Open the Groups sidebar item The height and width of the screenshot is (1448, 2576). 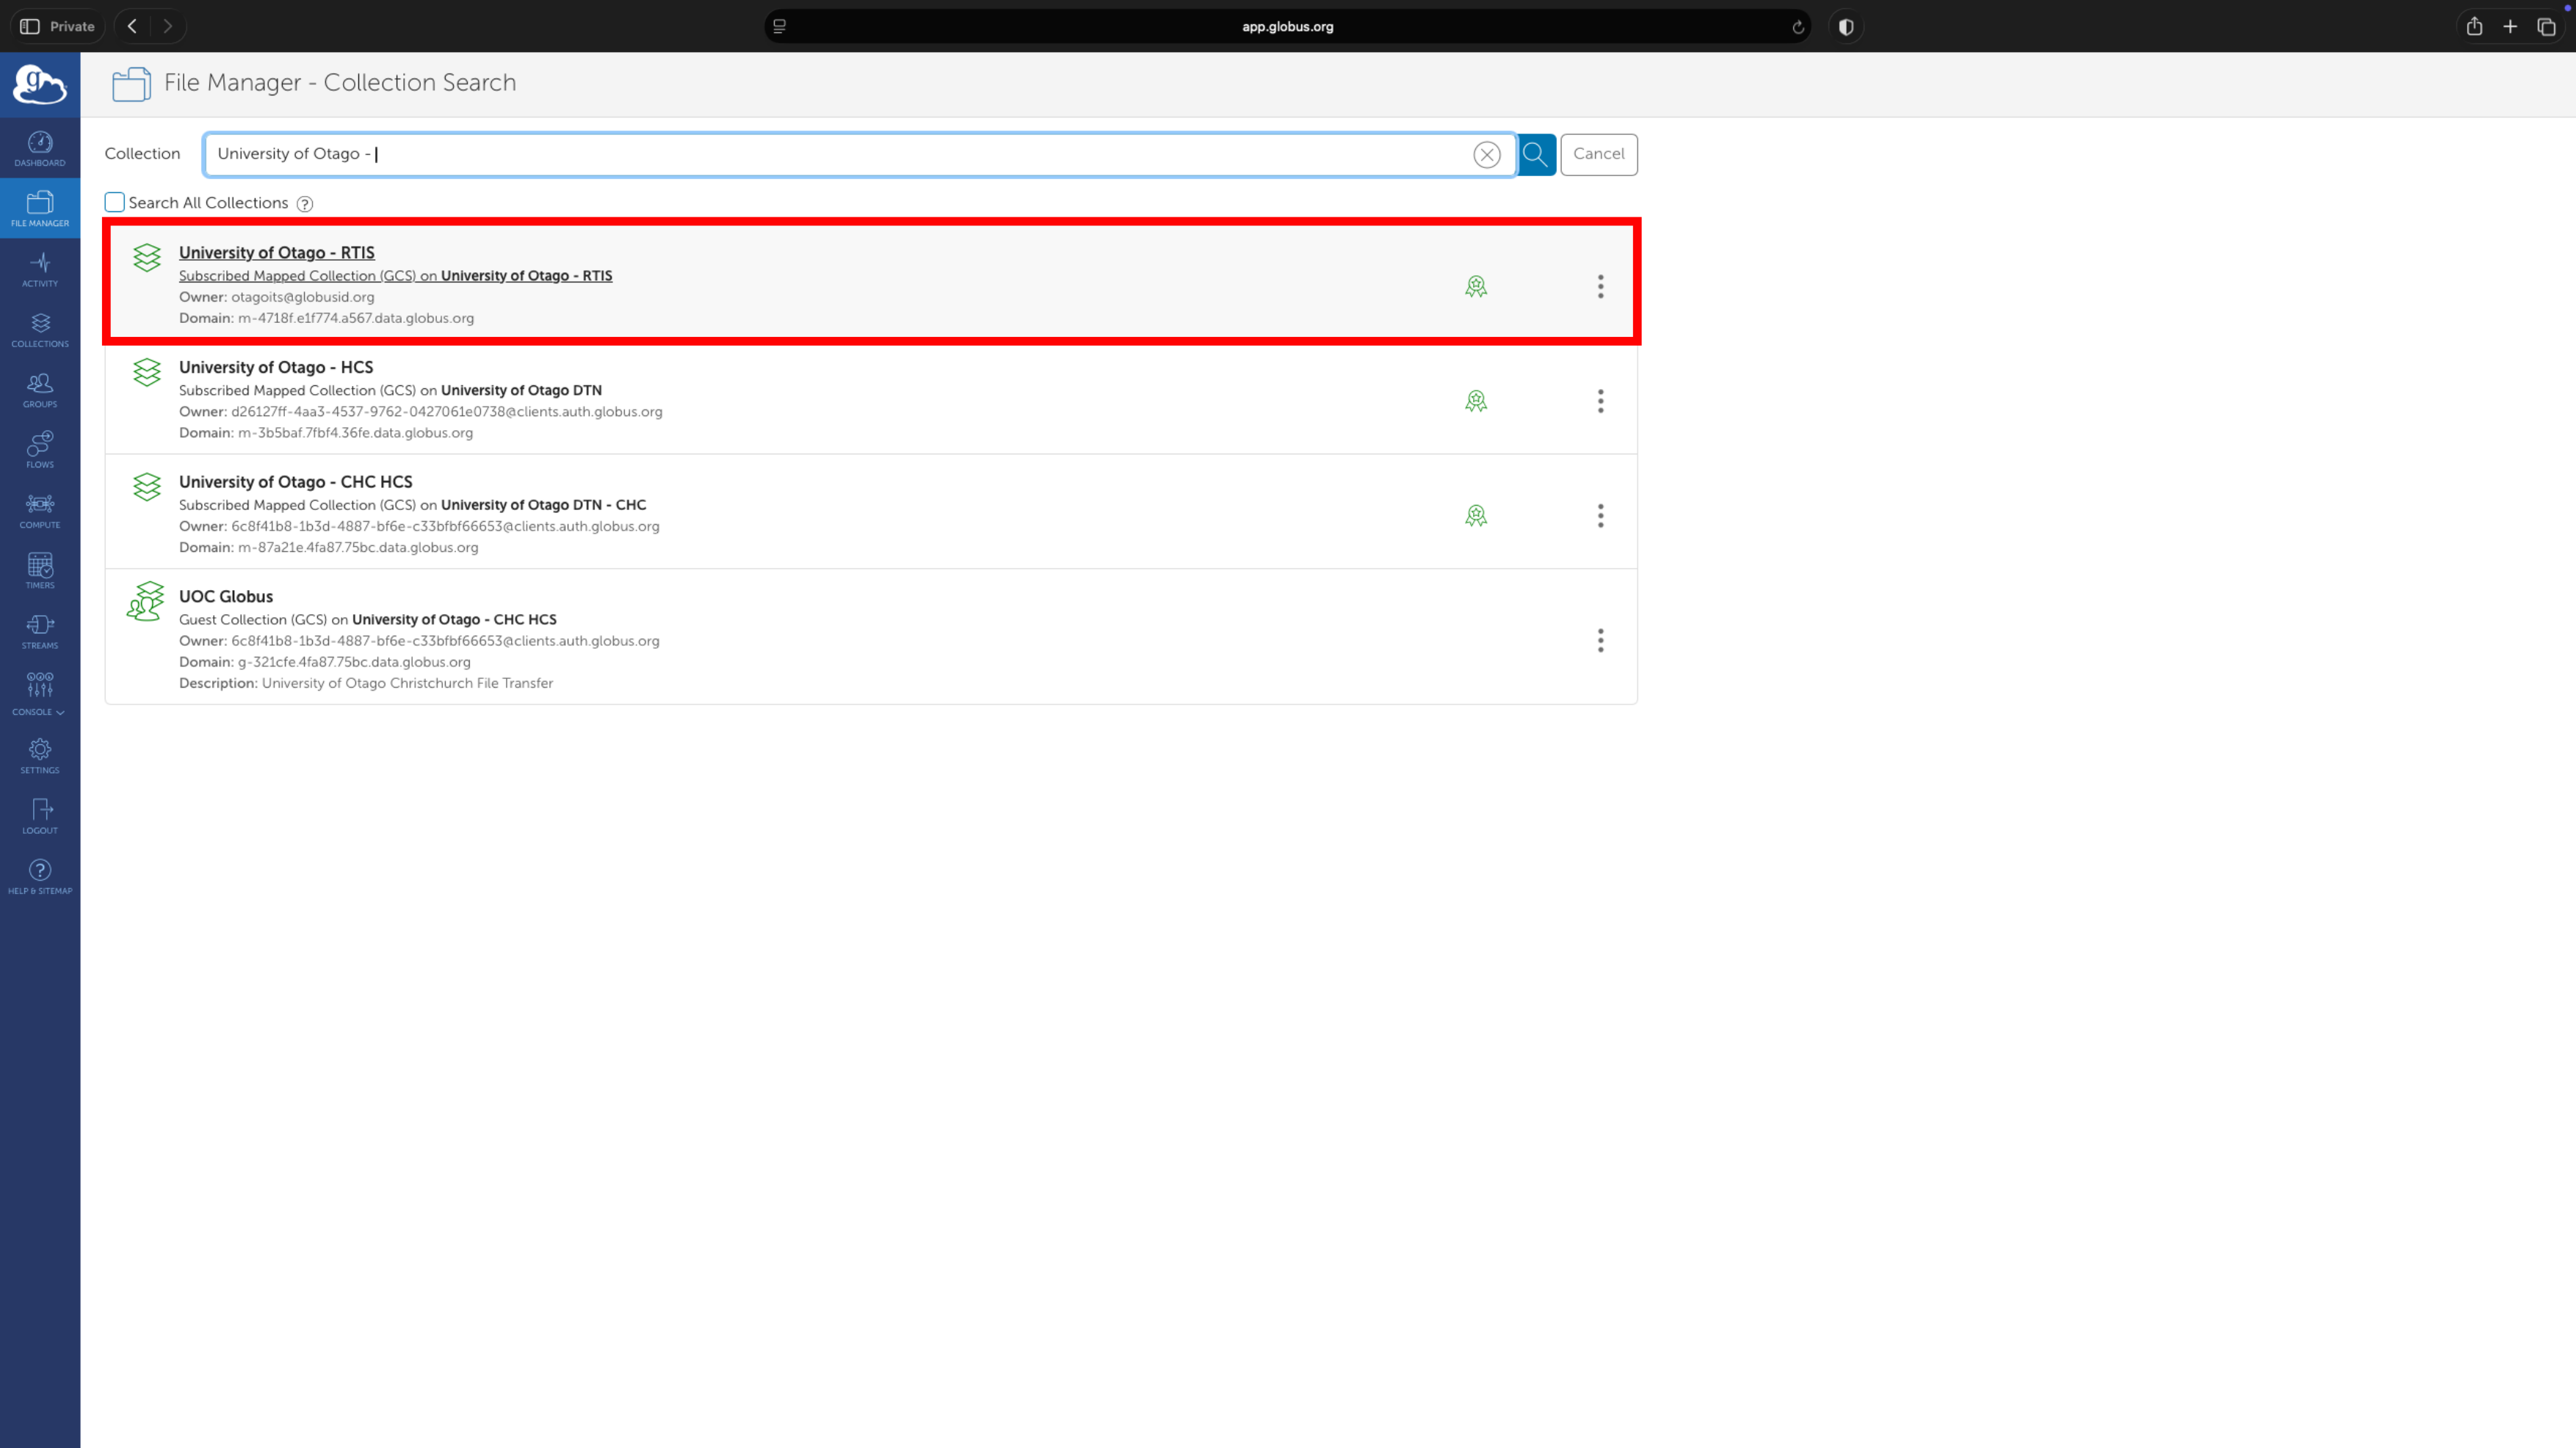tap(40, 390)
